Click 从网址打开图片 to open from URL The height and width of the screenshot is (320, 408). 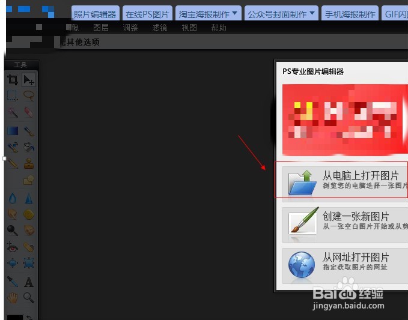(345, 266)
